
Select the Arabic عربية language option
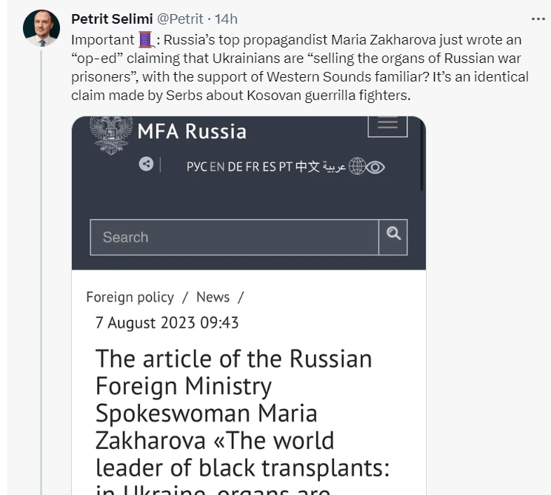pos(334,167)
